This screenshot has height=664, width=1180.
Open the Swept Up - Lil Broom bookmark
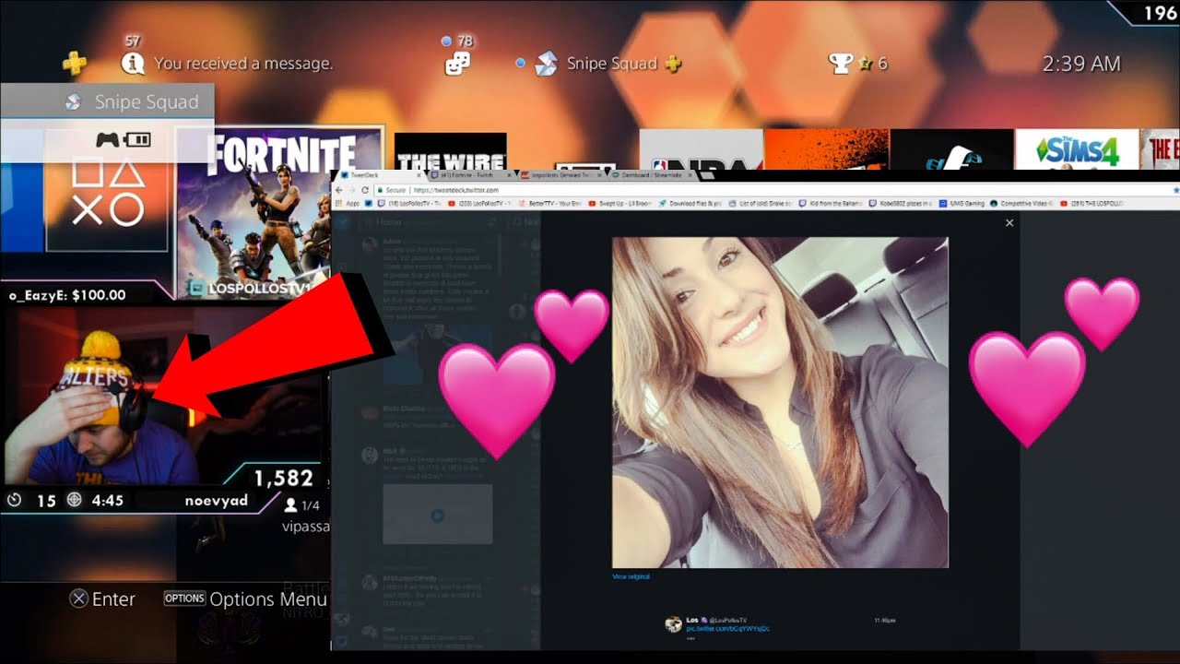(620, 203)
